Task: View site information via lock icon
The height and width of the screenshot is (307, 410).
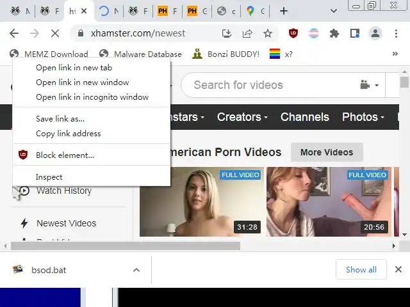Action: pyautogui.click(x=81, y=33)
